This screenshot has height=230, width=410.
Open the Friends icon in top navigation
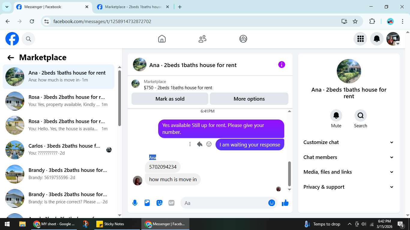[203, 39]
